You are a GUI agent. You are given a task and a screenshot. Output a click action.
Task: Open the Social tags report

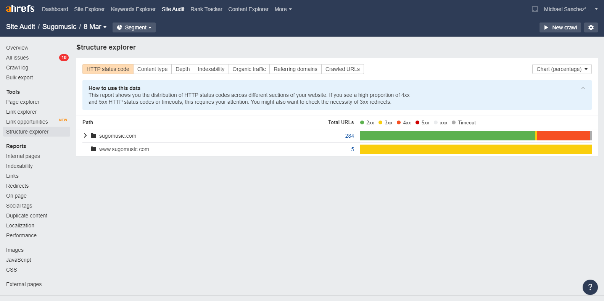click(19, 206)
